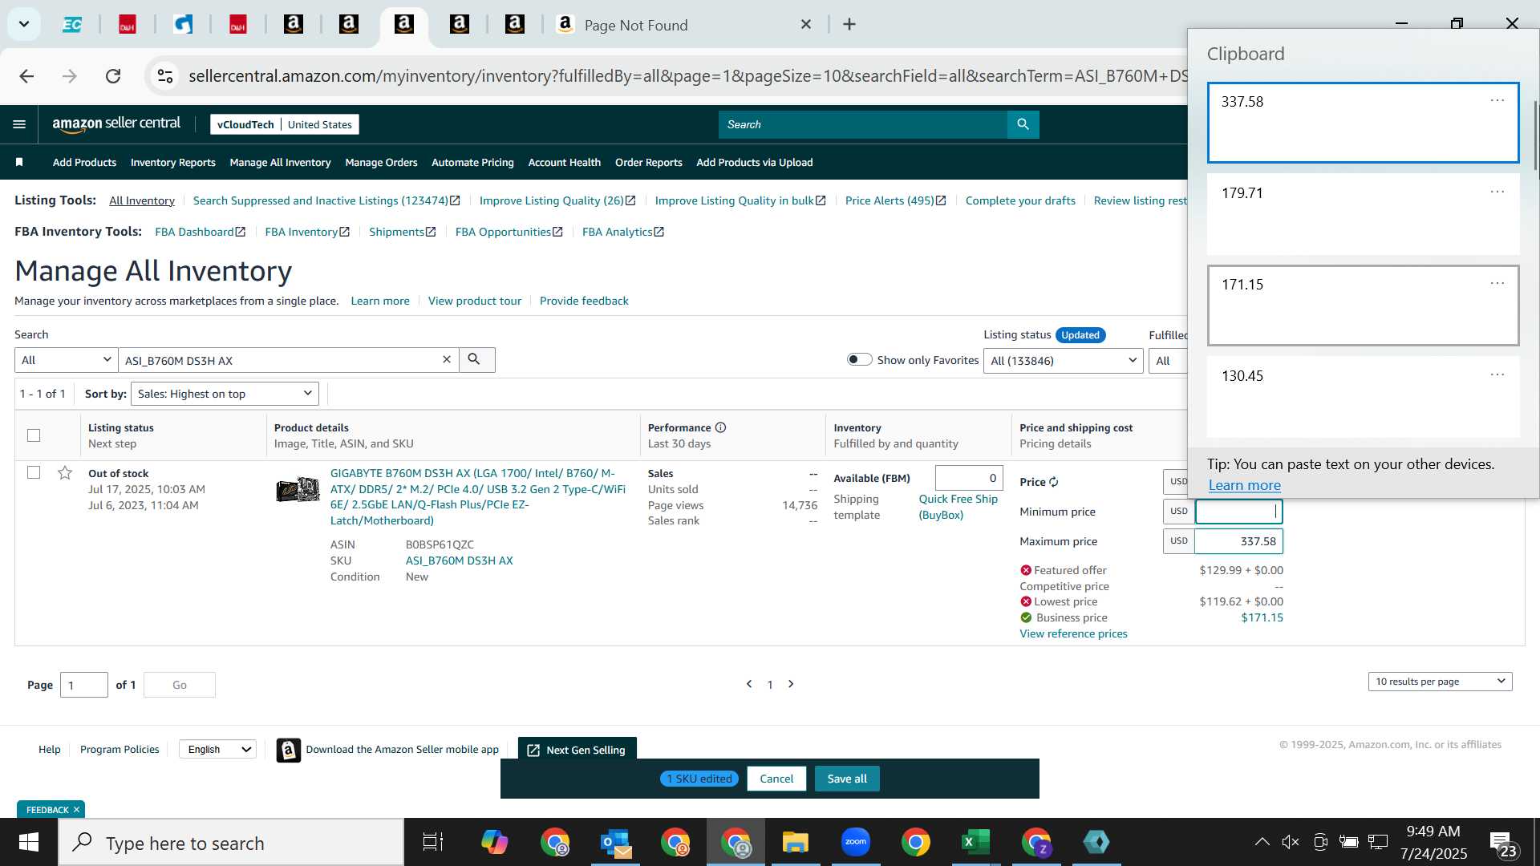
Task: Go to the next results page arrow
Action: pos(791,684)
